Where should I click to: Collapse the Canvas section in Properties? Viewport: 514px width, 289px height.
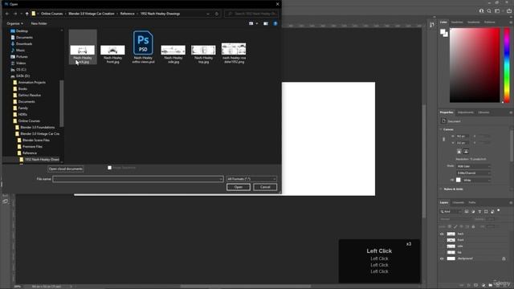tap(441, 129)
